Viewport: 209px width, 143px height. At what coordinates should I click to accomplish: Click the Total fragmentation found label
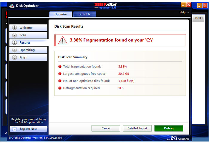(82, 67)
